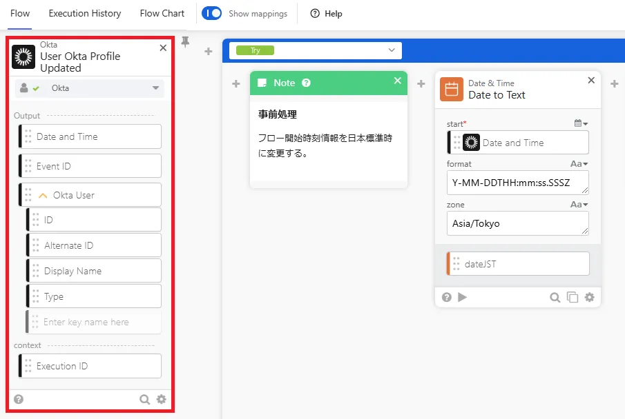
Task: Collapse the Okta User output group
Action: [x=43, y=196]
